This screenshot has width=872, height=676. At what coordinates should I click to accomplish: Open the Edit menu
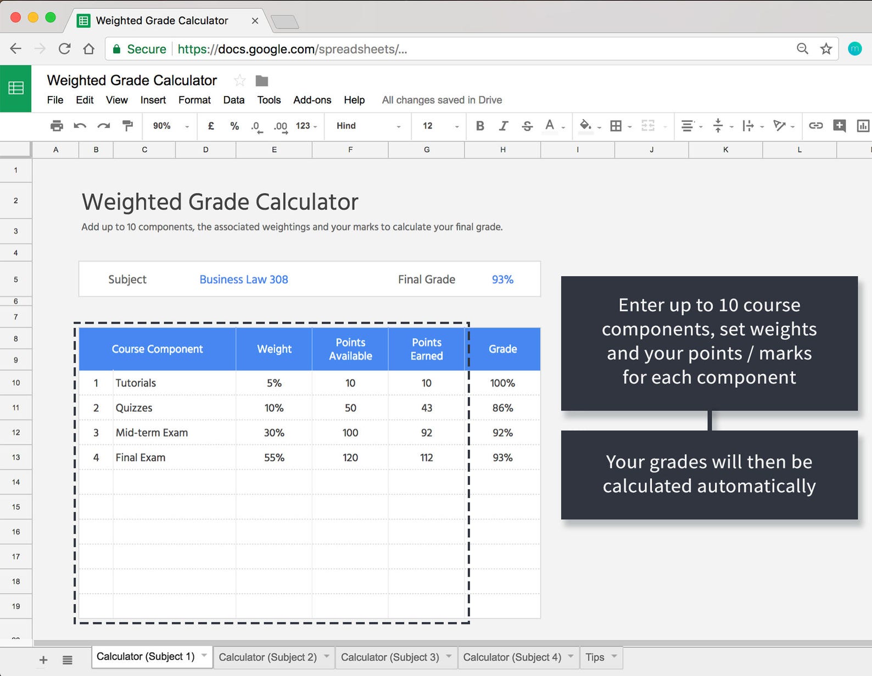pos(85,100)
